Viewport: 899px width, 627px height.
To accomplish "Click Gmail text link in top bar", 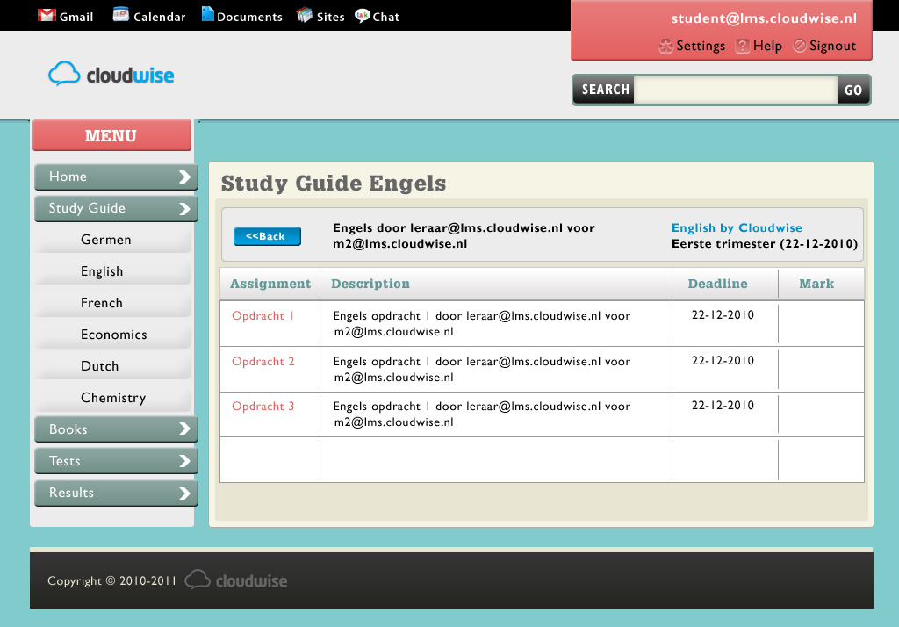I will click(x=76, y=17).
